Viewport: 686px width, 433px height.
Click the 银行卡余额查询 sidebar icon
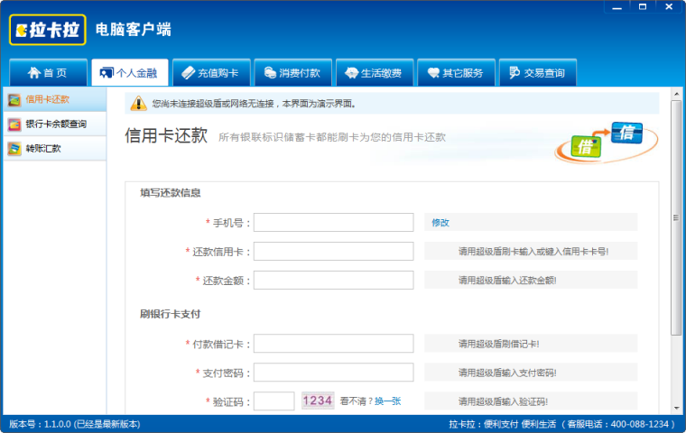[x=14, y=124]
